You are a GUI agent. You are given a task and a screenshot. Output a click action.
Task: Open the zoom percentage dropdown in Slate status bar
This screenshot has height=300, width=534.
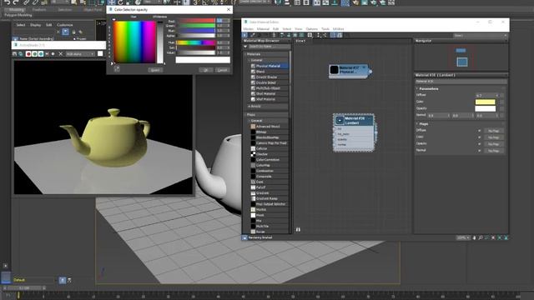(x=463, y=237)
